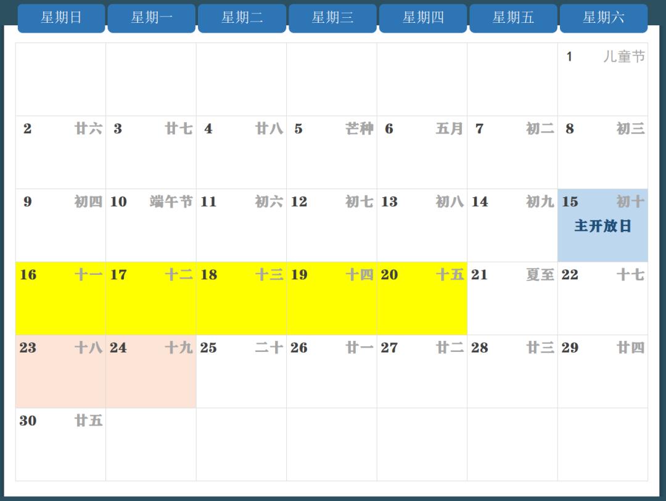Select the 星期五 weekday header
This screenshot has height=501, width=666.
513,18
